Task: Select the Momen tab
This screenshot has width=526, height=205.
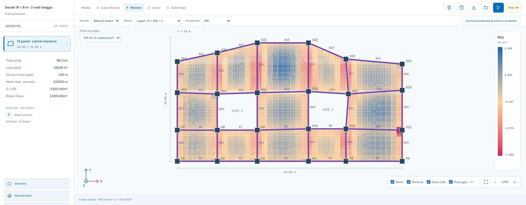Action: pyautogui.click(x=134, y=8)
